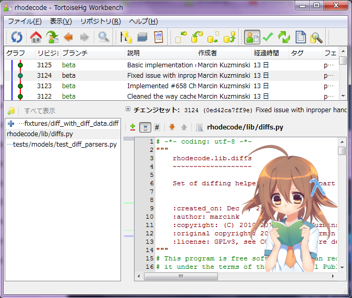This screenshot has width=352, height=298.
Task: Toggle the revision details person icon button
Action: point(252,37)
